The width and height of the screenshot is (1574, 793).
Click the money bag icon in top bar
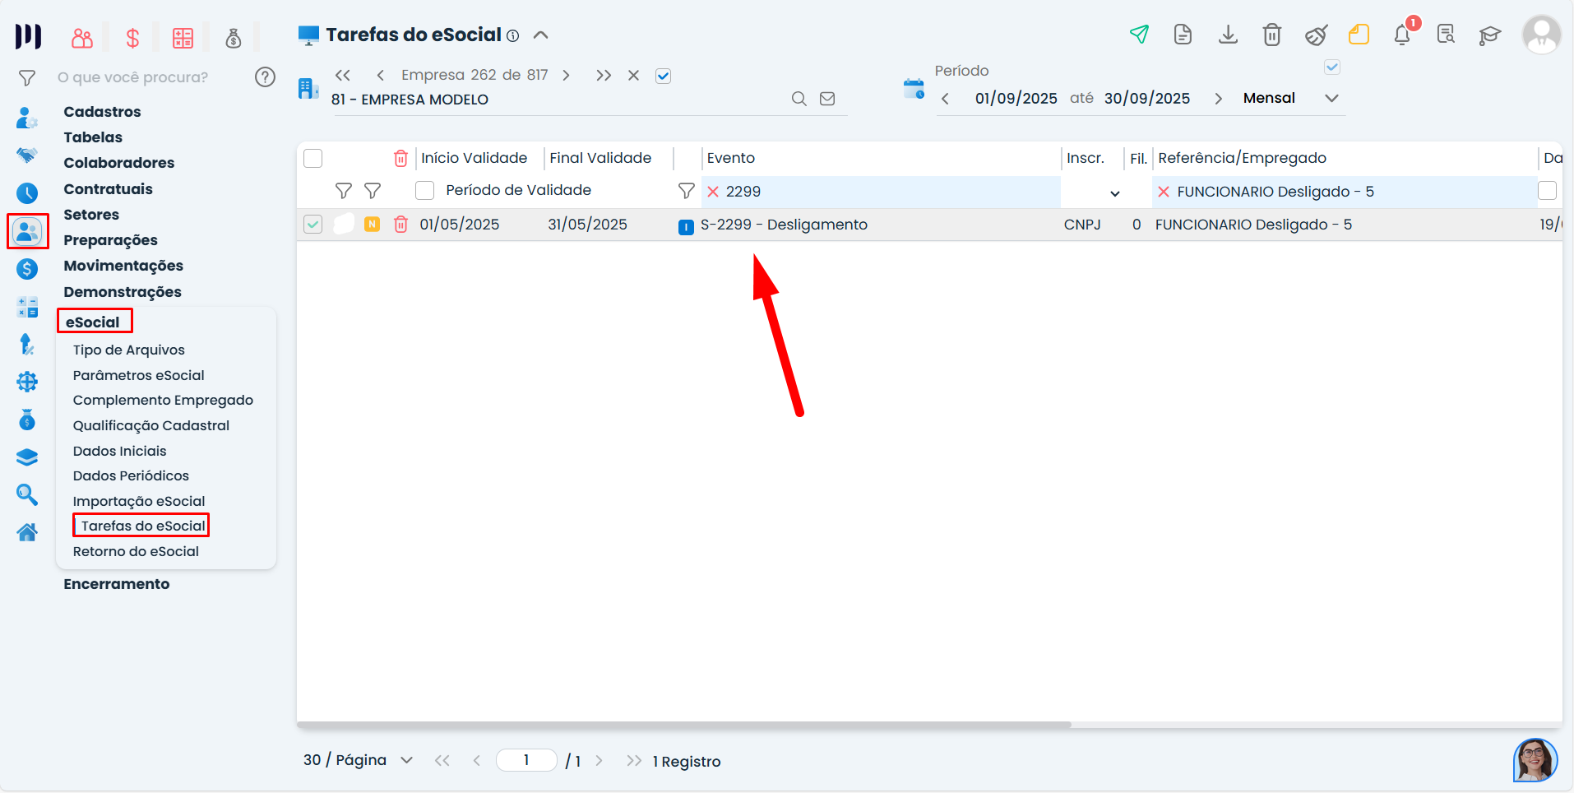click(234, 38)
